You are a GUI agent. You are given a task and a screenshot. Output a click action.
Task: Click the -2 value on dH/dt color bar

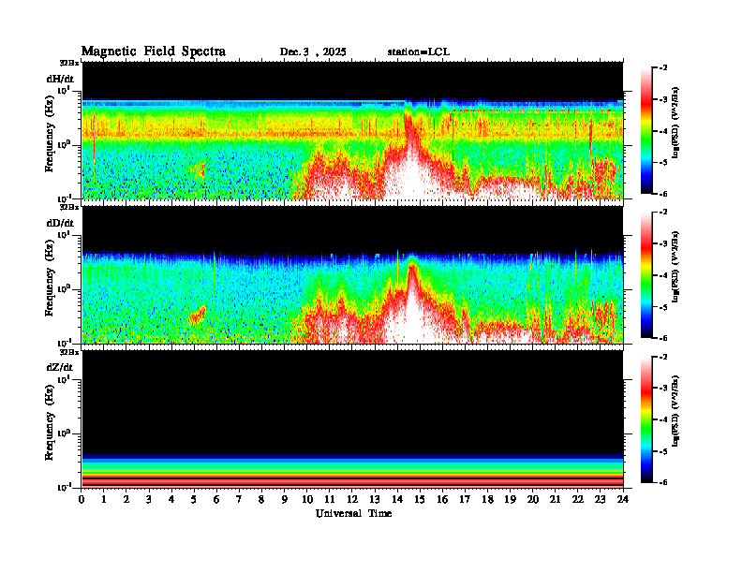663,68
